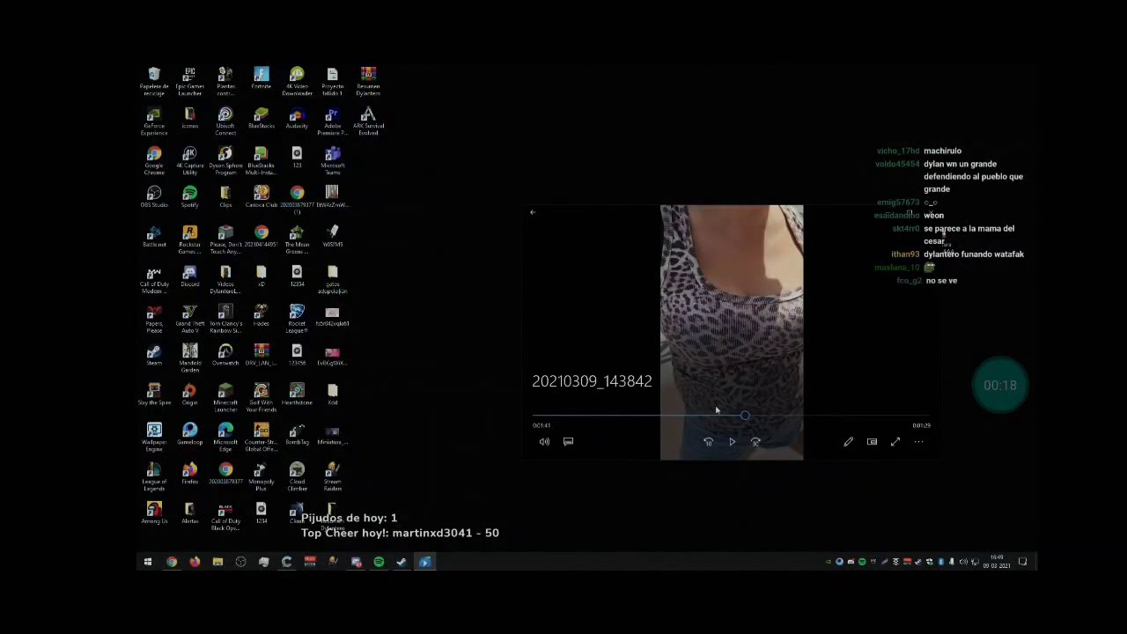Open the Proyecto fallido 1 file
Viewport: 1127px width, 634px height.
(x=332, y=81)
